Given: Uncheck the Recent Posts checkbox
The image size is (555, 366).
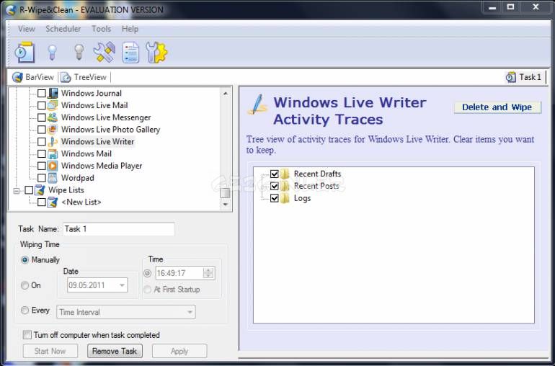Looking at the screenshot, I should click(275, 186).
